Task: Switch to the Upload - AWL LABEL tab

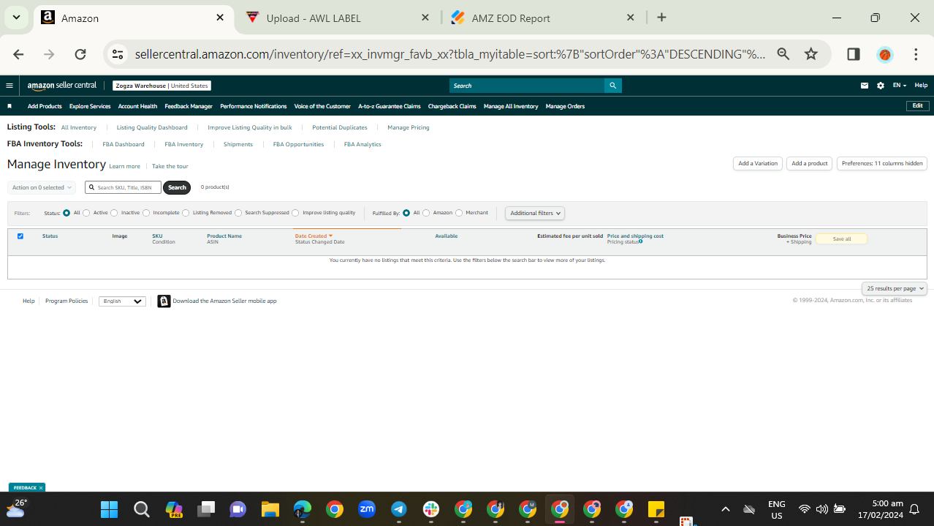Action: pyautogui.click(x=314, y=18)
